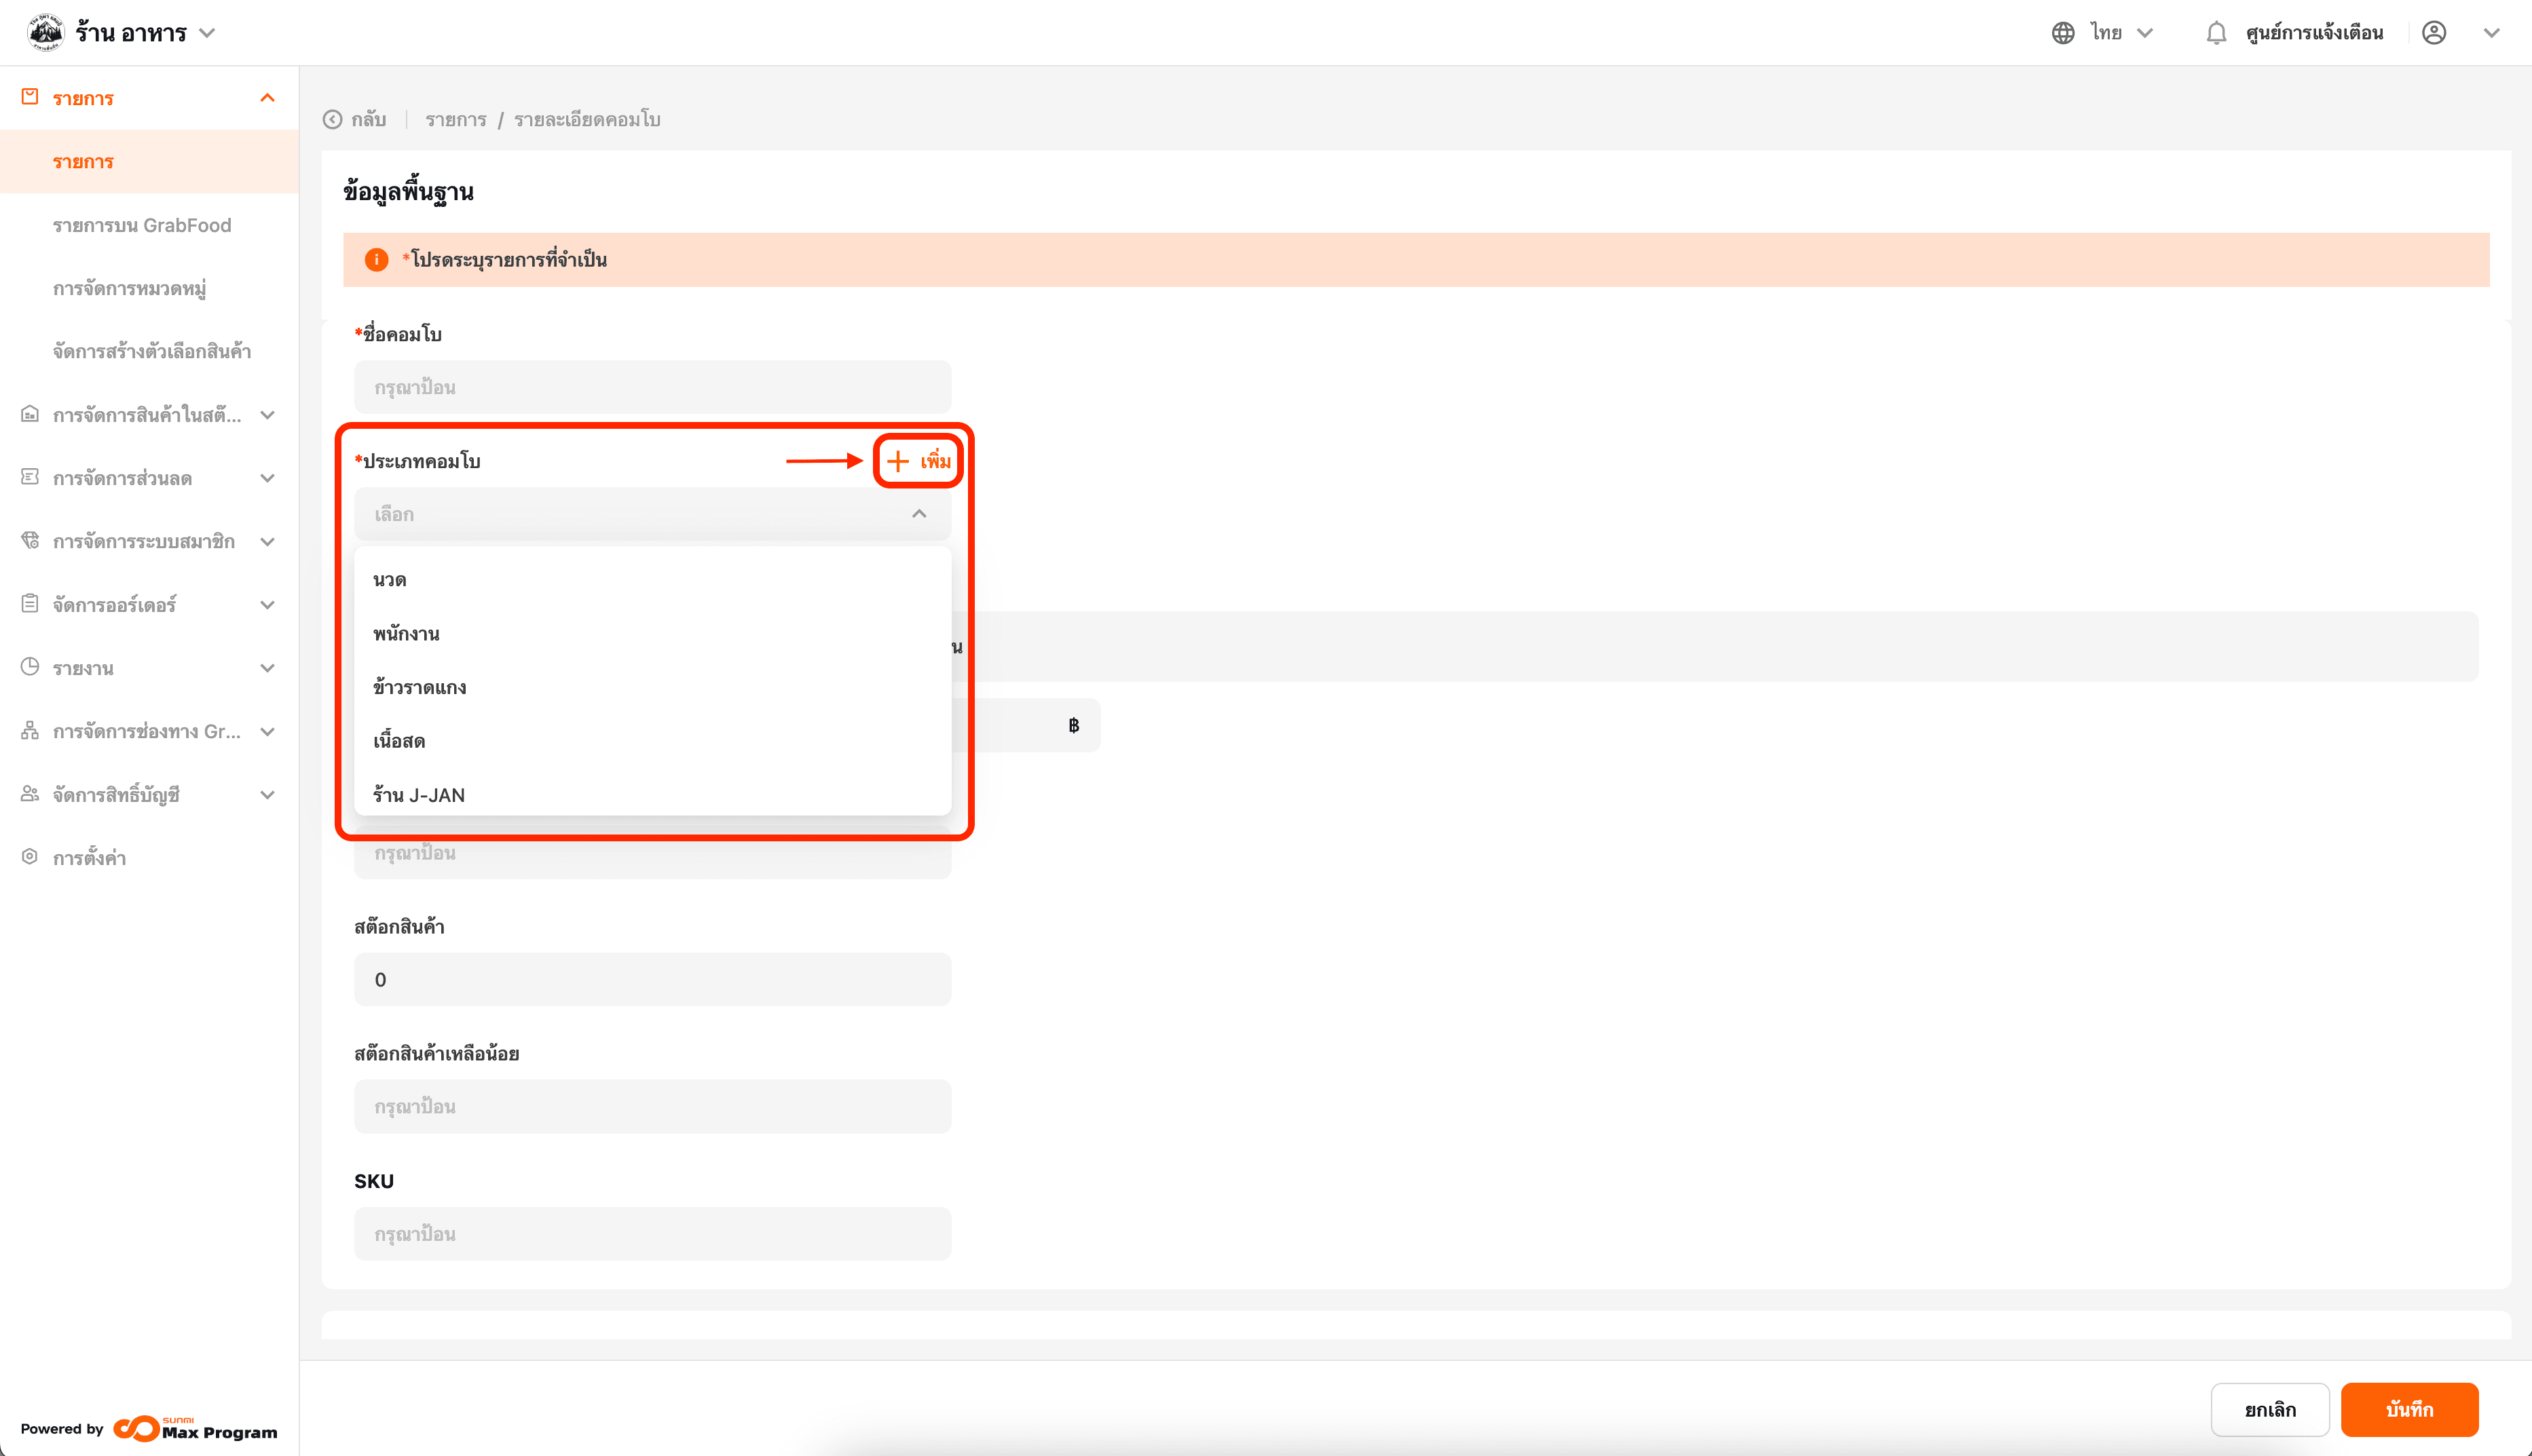Click the globe language icon
This screenshot has width=2532, height=1456.
pos(2062,33)
